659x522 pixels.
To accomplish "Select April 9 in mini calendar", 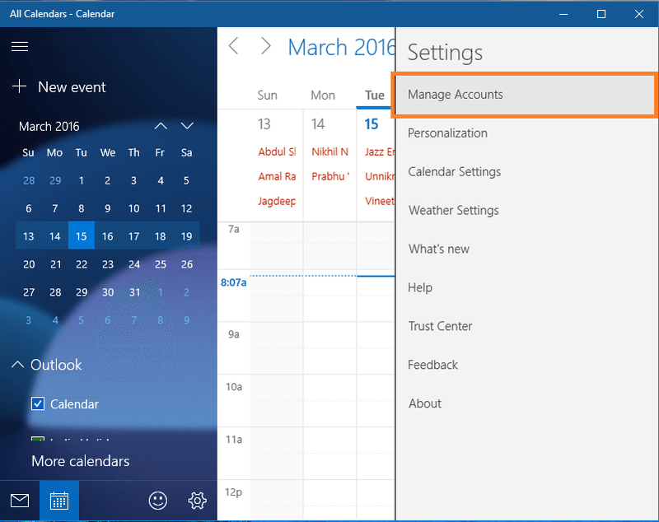I will click(187, 320).
